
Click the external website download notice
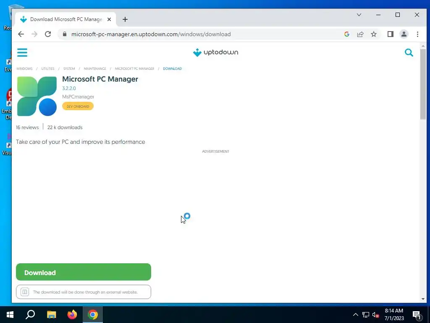[x=84, y=292]
